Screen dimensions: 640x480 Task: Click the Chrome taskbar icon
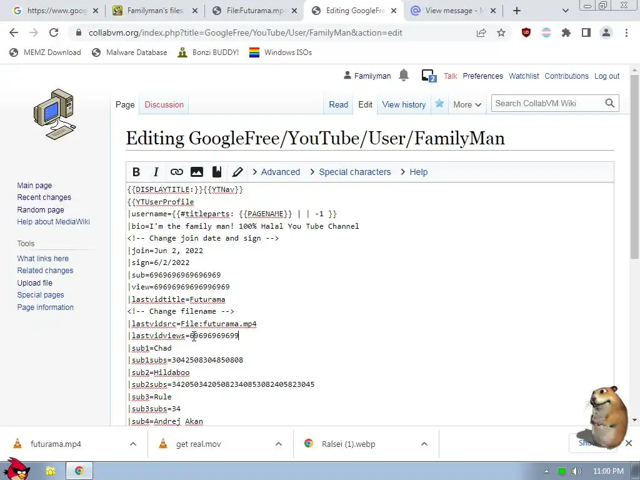pyautogui.click(x=79, y=471)
